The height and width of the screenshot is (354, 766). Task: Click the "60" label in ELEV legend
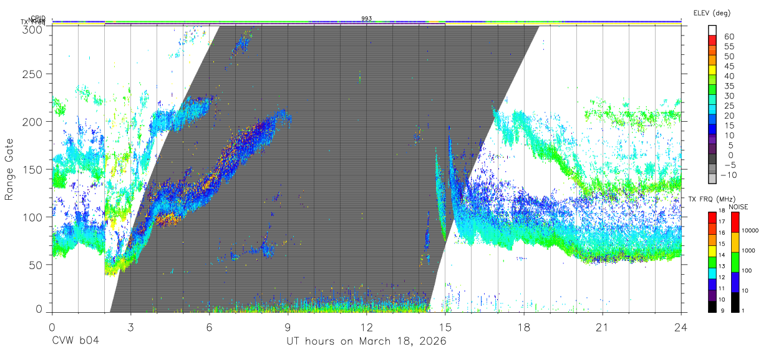(x=729, y=37)
